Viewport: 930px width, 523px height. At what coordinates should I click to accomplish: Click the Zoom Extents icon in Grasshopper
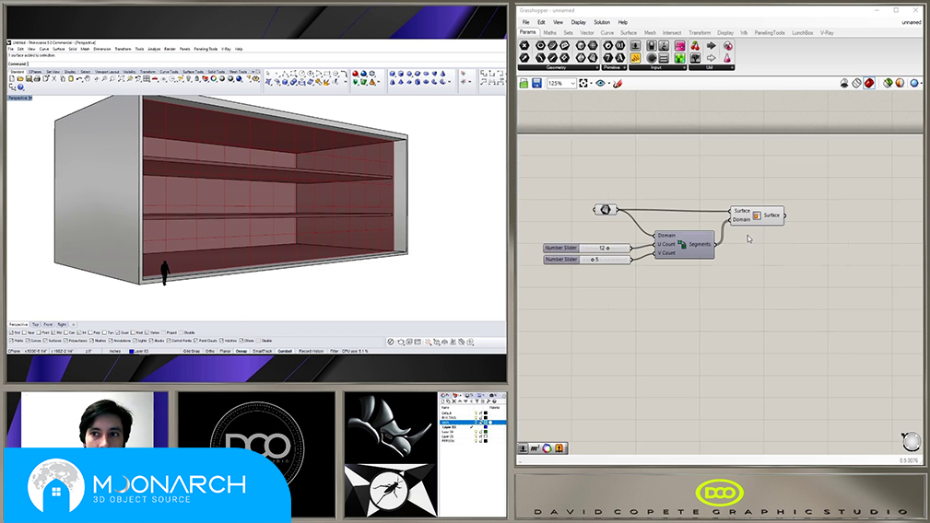[583, 84]
